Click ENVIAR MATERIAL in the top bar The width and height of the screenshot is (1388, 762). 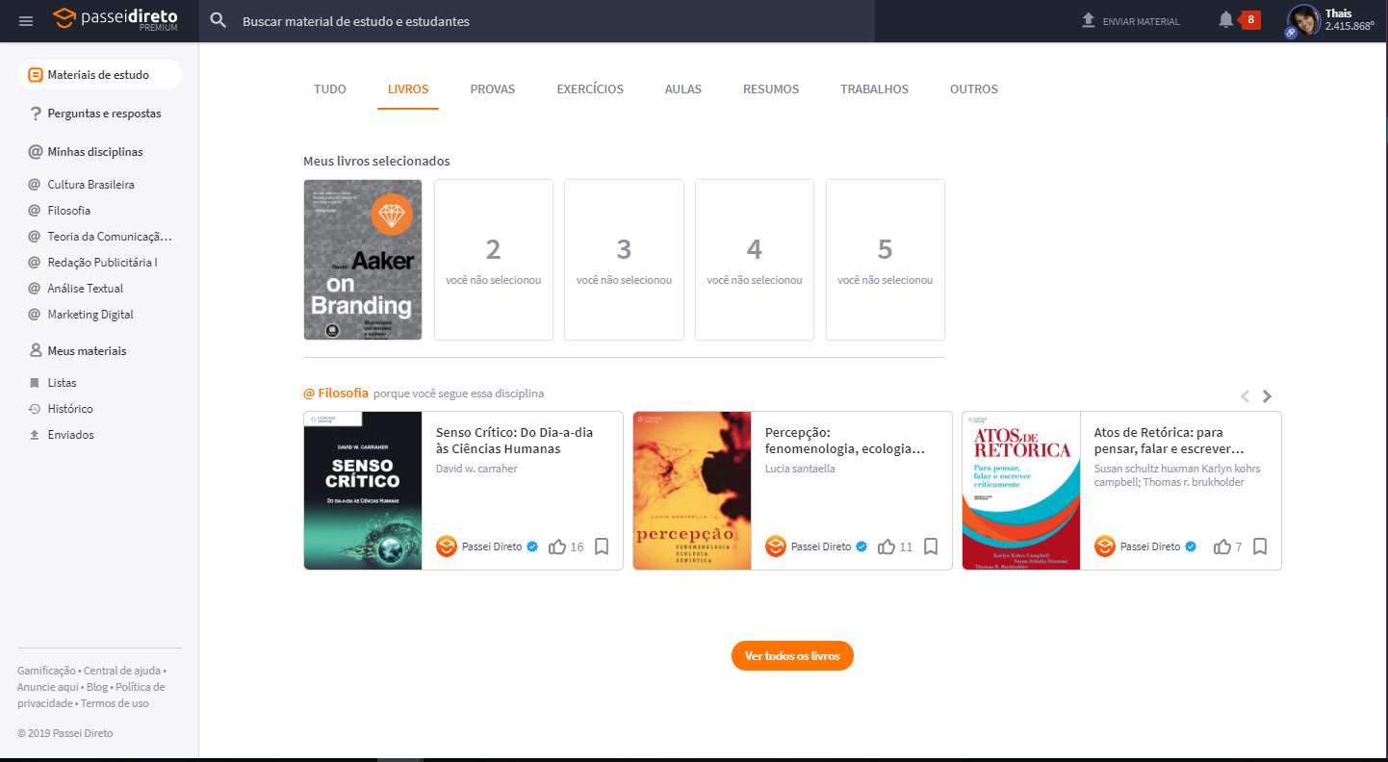[x=1141, y=21]
